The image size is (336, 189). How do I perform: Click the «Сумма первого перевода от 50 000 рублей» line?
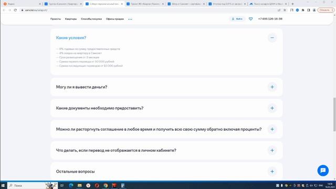85,61
